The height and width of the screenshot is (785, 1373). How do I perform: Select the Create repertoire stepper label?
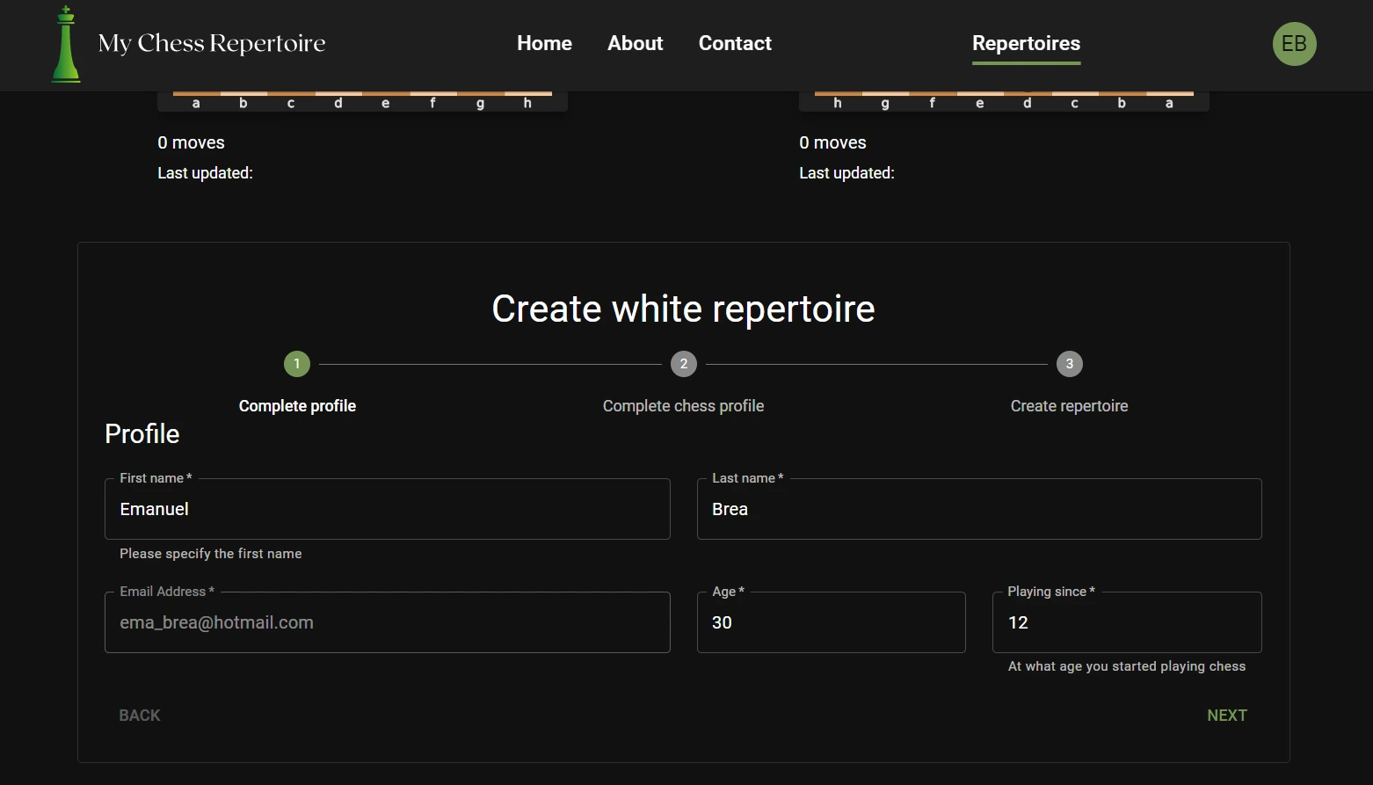pyautogui.click(x=1069, y=405)
